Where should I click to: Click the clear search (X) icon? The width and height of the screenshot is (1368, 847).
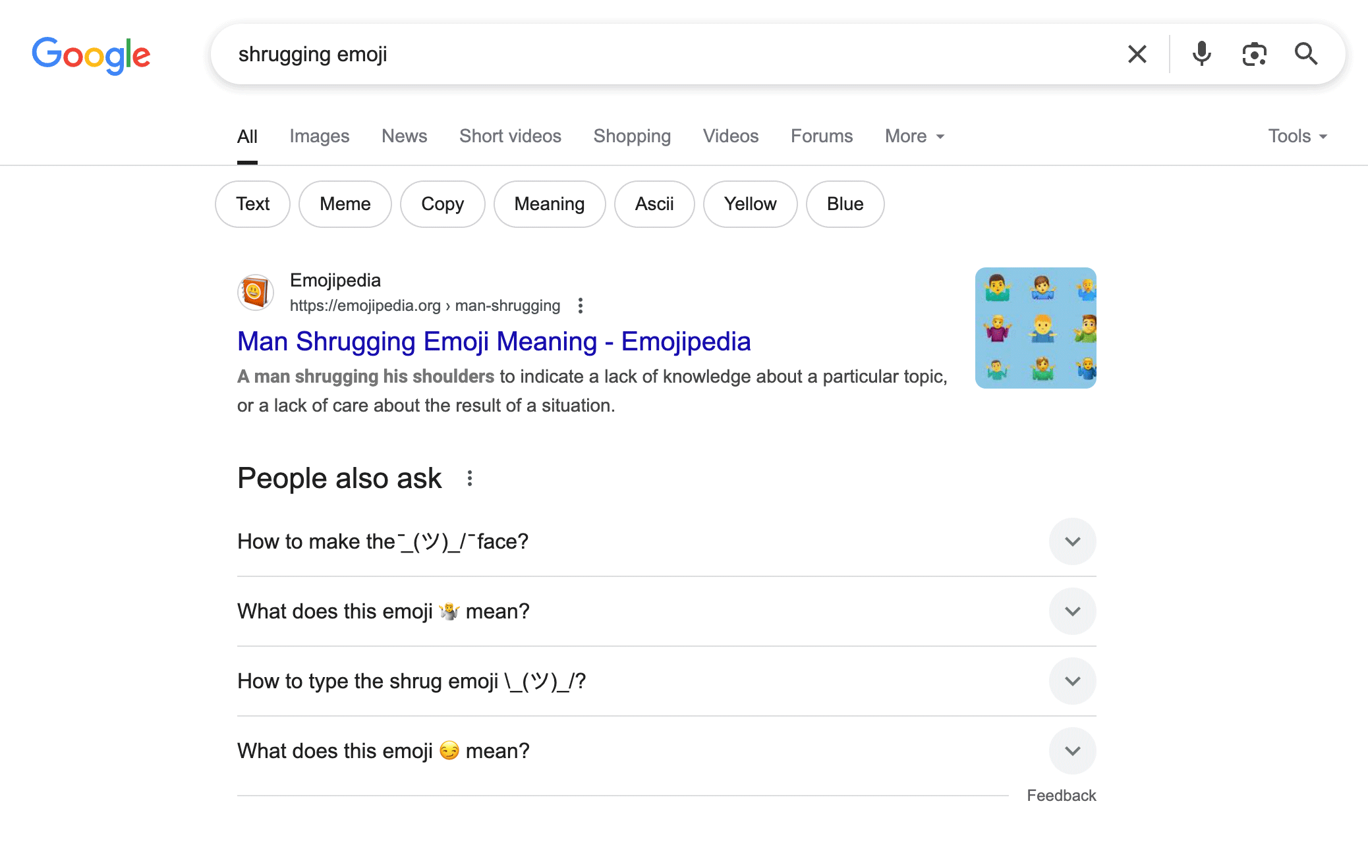click(x=1137, y=54)
